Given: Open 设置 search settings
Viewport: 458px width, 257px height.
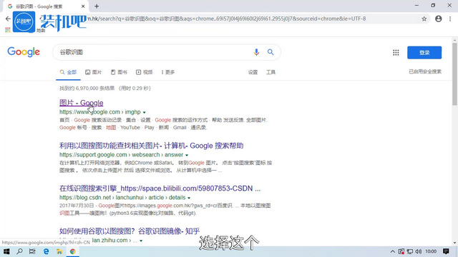Looking at the screenshot, I should (253, 72).
